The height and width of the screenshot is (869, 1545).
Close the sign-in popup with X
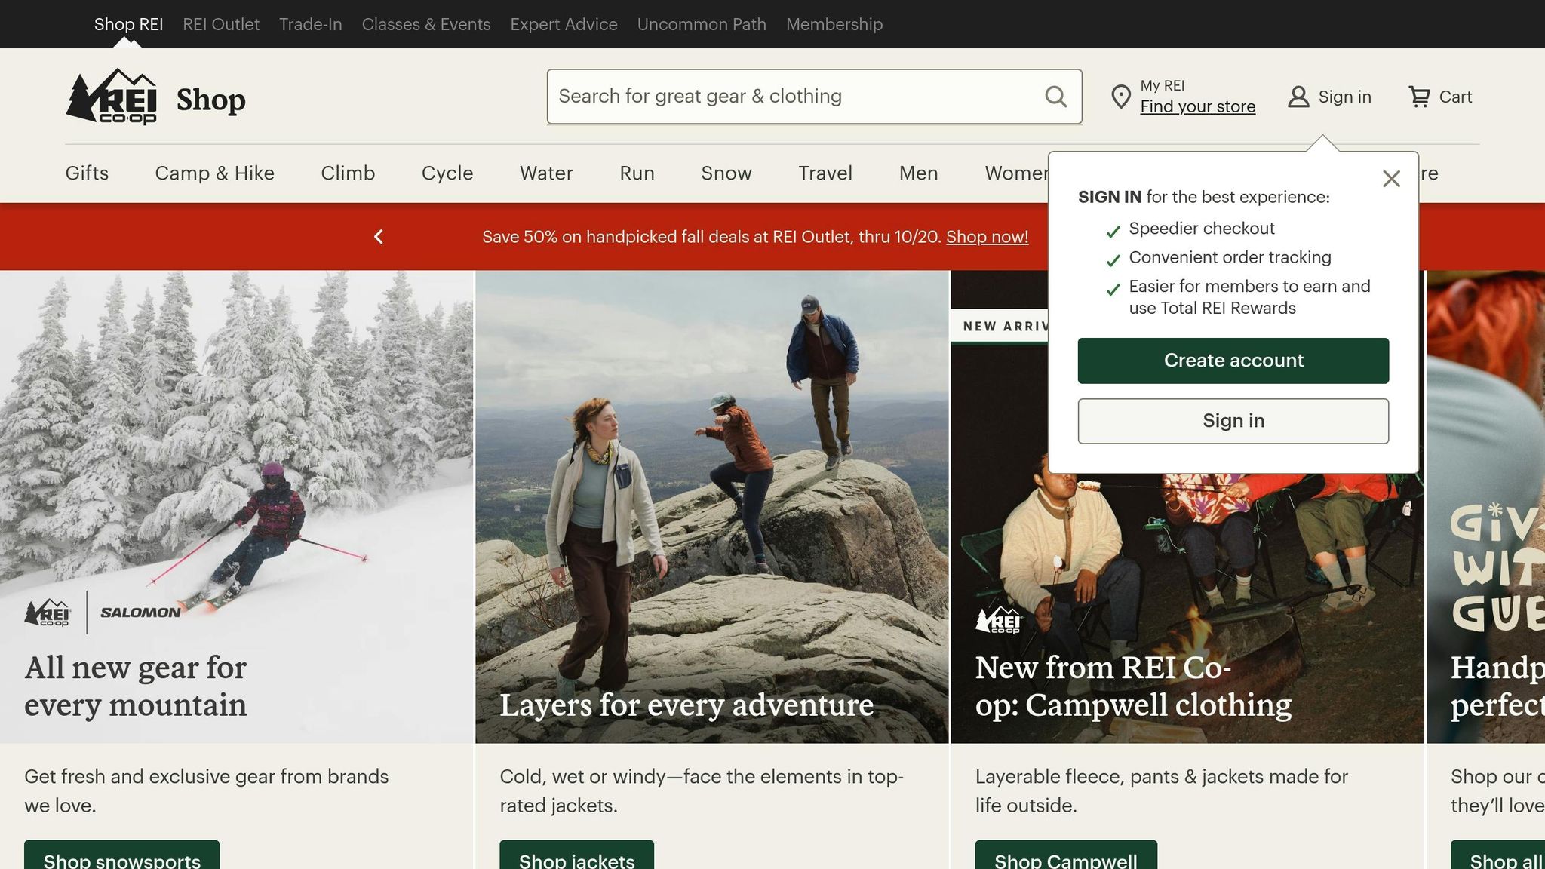point(1391,179)
